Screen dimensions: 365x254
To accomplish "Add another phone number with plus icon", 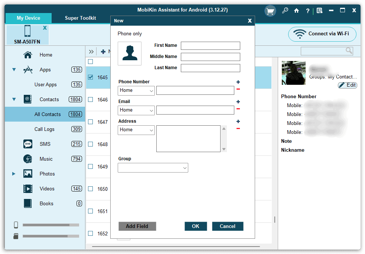I will coord(238,82).
